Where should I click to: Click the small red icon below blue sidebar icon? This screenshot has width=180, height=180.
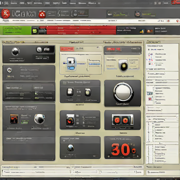[150, 99]
